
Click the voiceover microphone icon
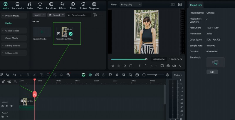[x=117, y=75]
